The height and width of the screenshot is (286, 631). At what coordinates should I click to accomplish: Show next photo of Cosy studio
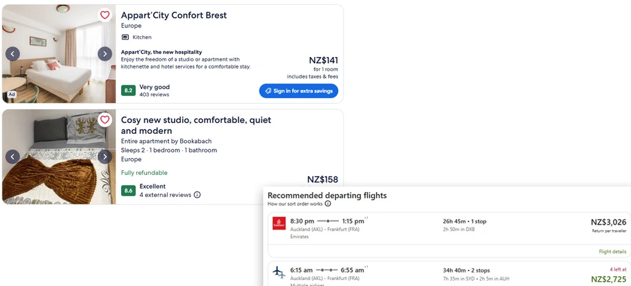click(105, 157)
